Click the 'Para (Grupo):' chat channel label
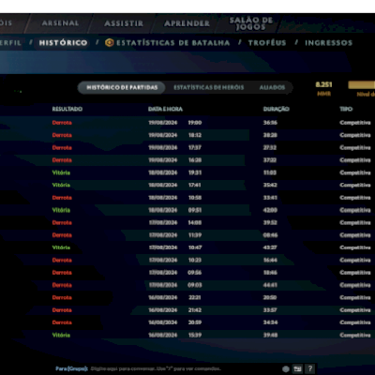Screen dimensions: 375x375 point(71,368)
